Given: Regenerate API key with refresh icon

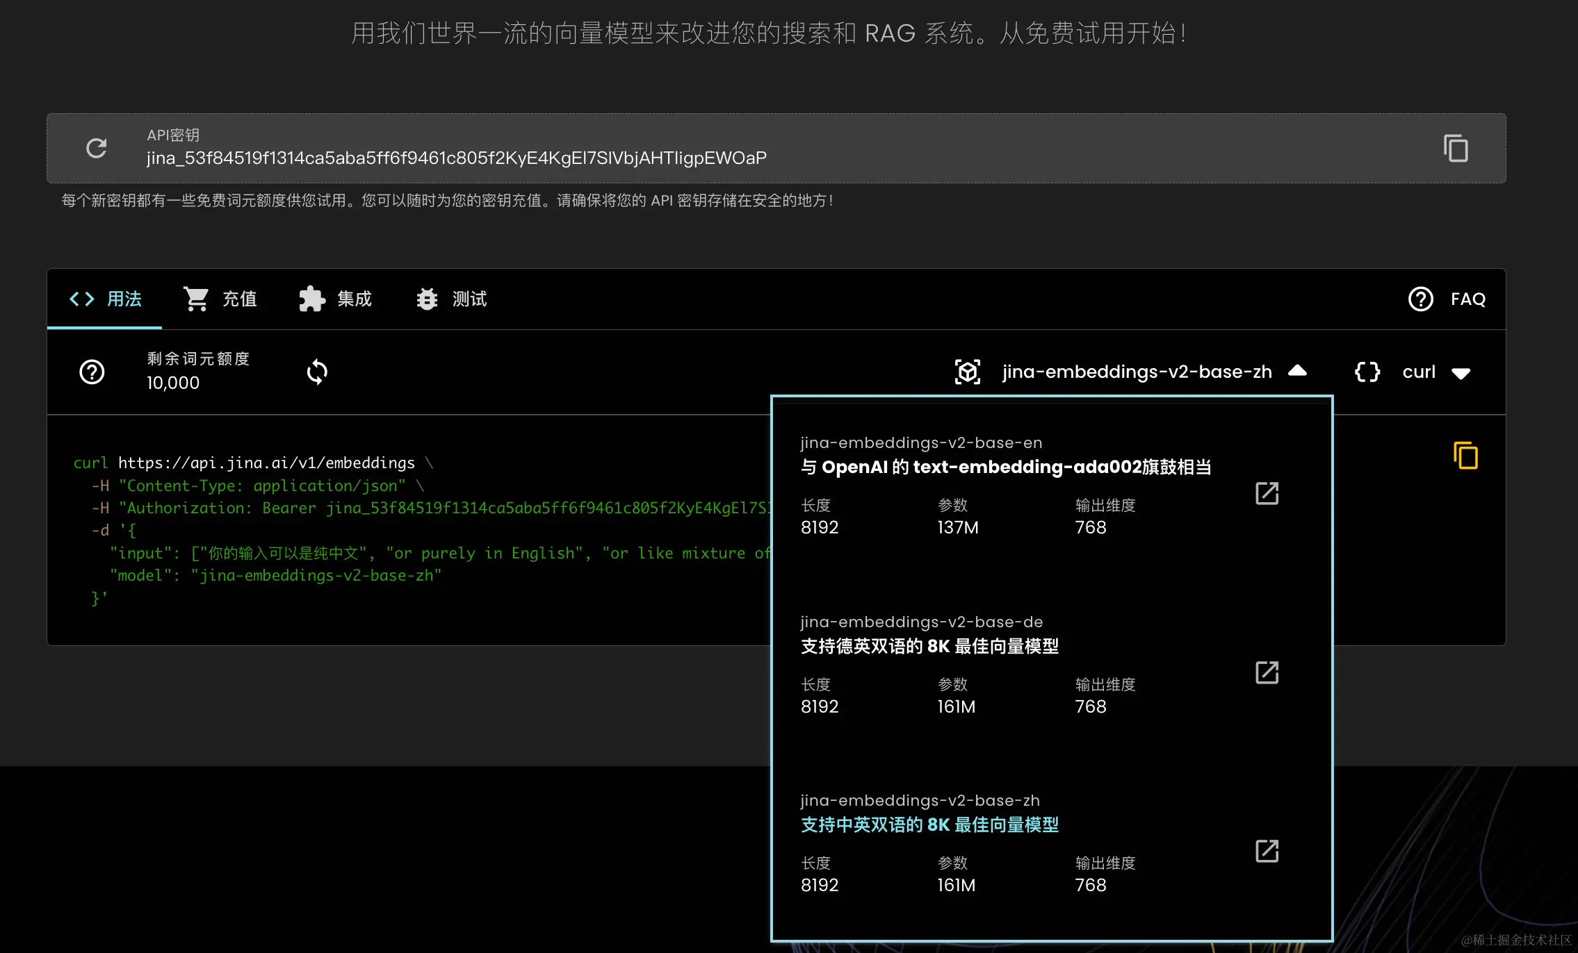Looking at the screenshot, I should click(x=96, y=148).
